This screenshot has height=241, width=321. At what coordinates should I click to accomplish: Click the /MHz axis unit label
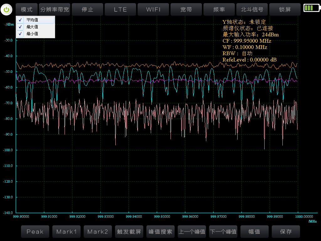coord(313,221)
